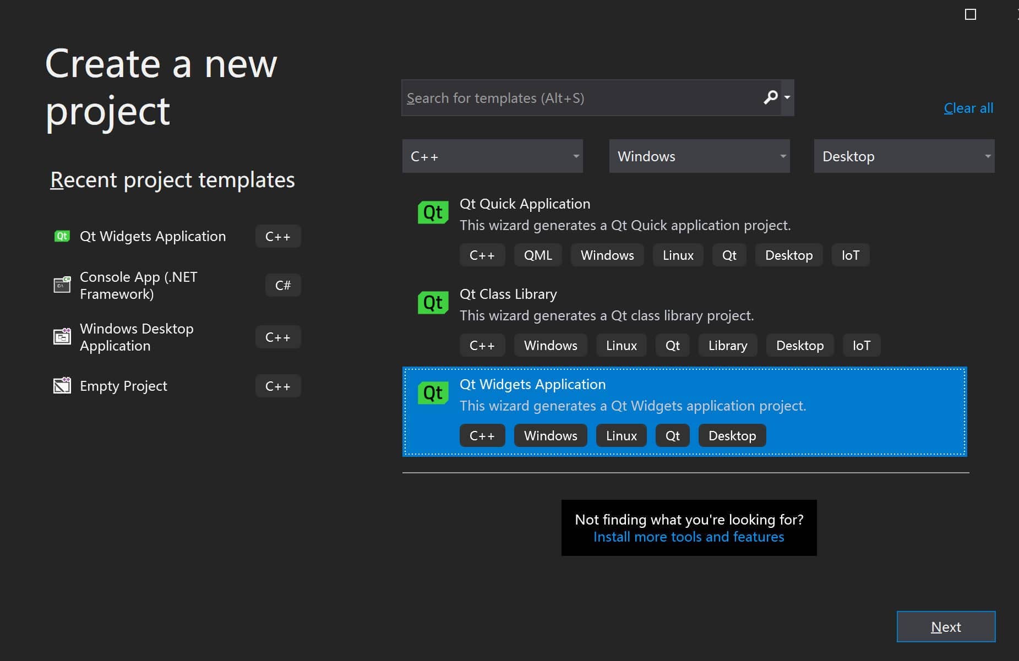
Task: Click the Desktop tag on Qt Widgets Application
Action: click(732, 435)
